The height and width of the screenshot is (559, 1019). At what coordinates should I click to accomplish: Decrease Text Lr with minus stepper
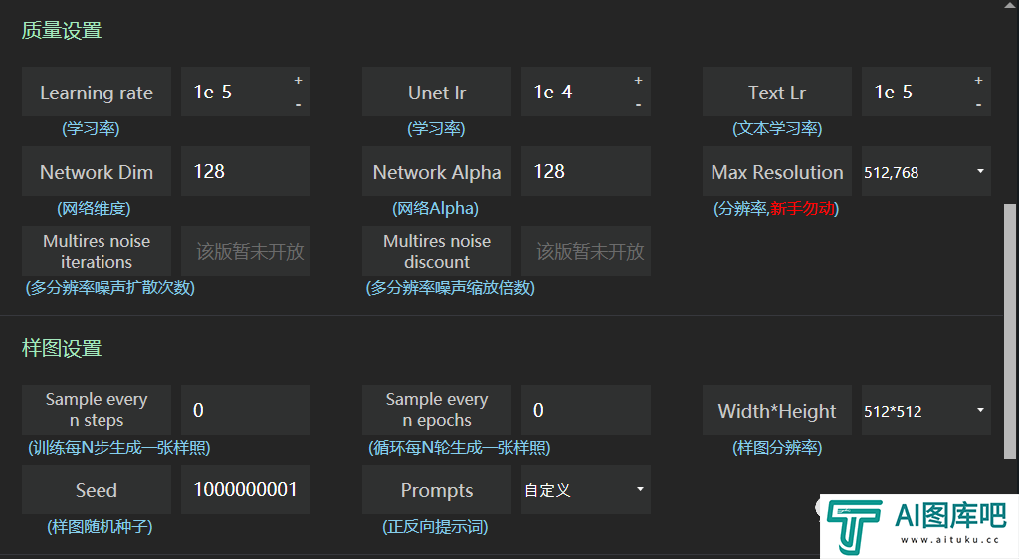[x=978, y=104]
